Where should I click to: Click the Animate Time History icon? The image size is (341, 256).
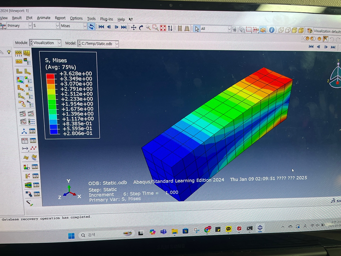coord(31,114)
